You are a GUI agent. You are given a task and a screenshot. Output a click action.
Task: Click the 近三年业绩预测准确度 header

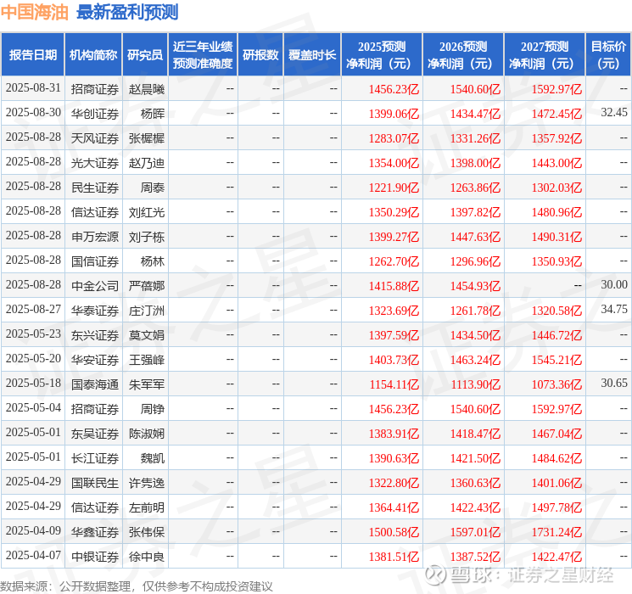(203, 55)
